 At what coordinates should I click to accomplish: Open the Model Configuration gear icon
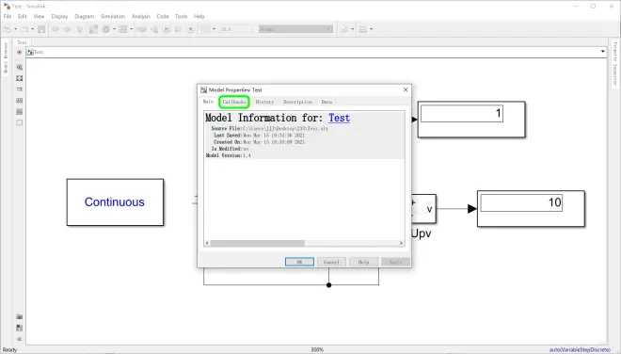105,29
